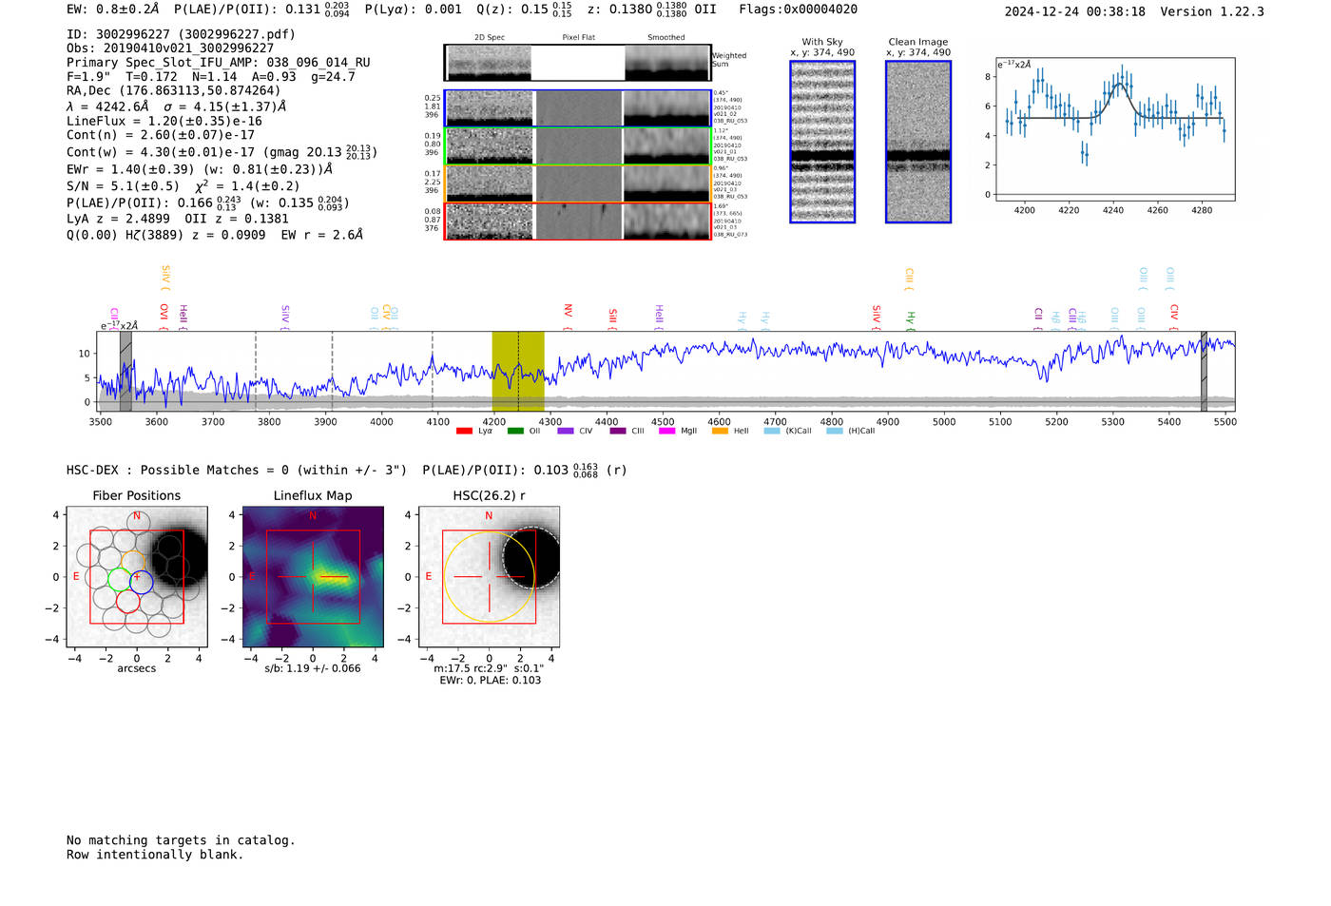Click the HSC-DEX Possible Matches = 0 line
The width and height of the screenshot is (1331, 906).
237,471
